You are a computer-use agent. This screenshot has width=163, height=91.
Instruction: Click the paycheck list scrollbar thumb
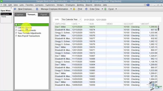pos(158,29)
